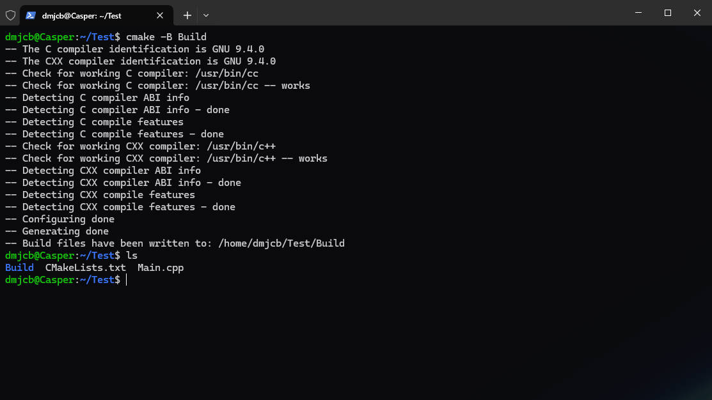The height and width of the screenshot is (400, 712).
Task: Click the '/usr/bin/cc -- works' line
Action: point(157,86)
